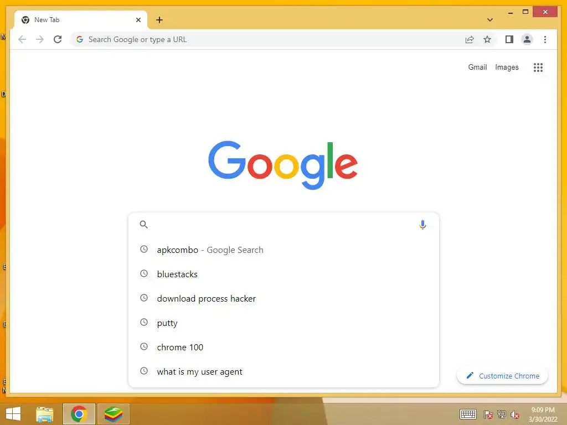This screenshot has width=567, height=425.
Task: Select the apkcombo search suggestion
Action: click(283, 250)
